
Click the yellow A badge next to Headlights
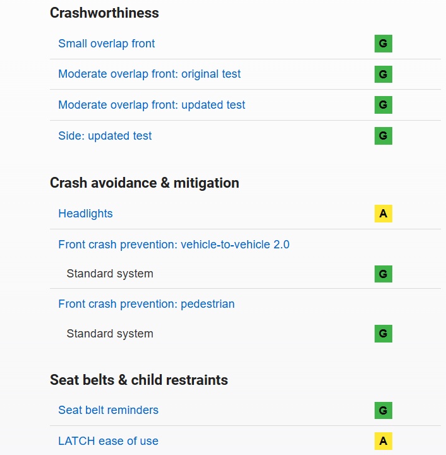click(383, 214)
